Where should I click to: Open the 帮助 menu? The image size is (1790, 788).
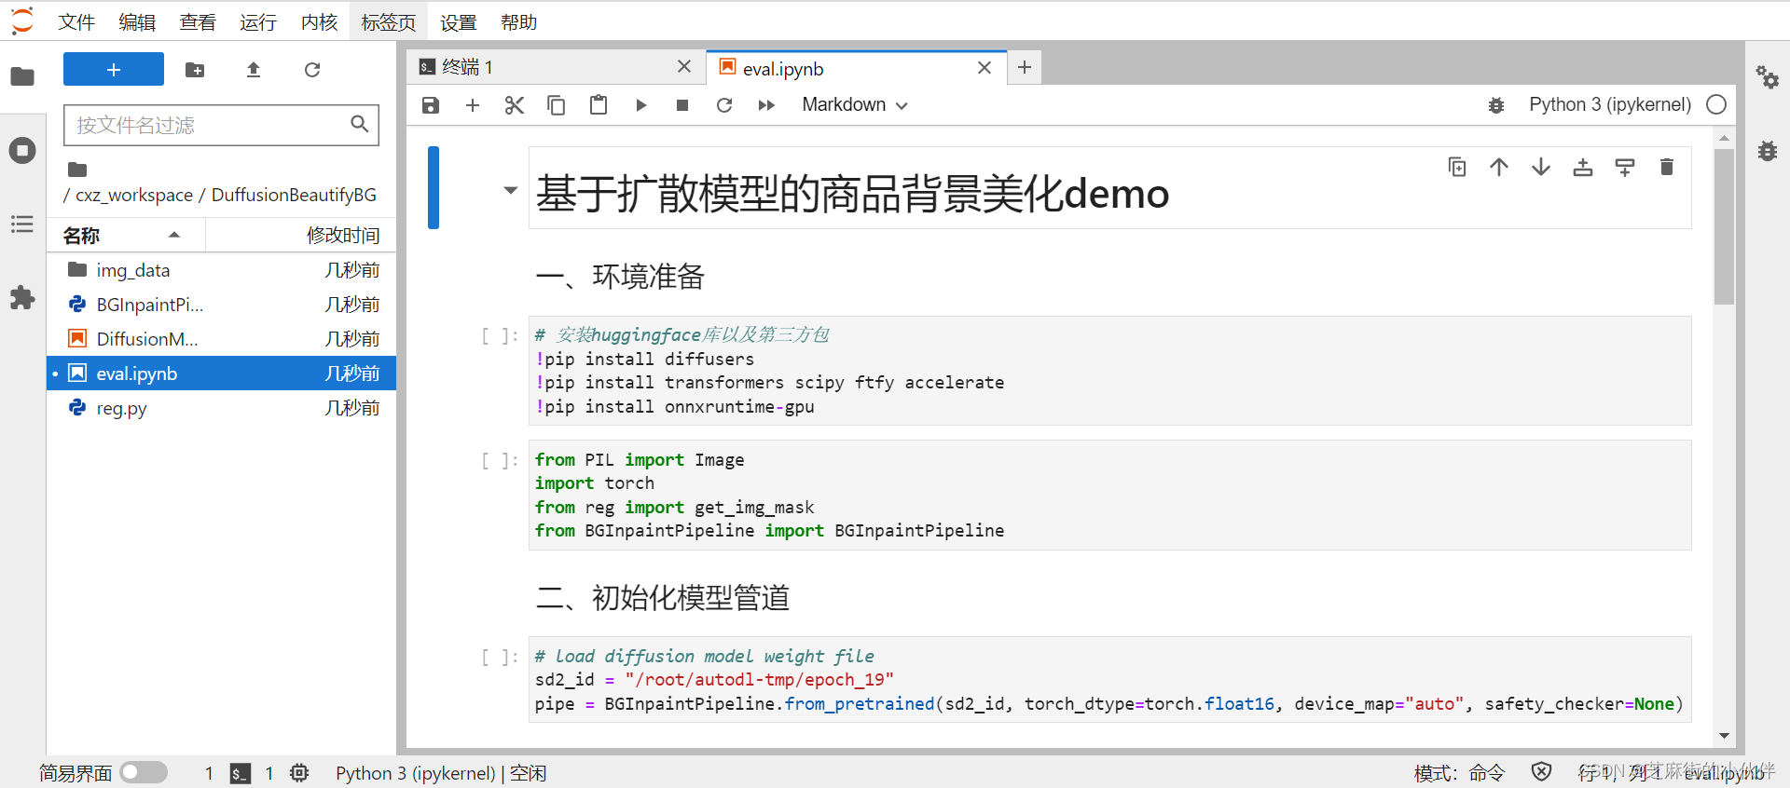coord(519,21)
